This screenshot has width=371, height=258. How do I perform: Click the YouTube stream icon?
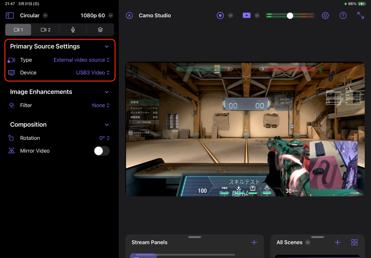coord(247,15)
